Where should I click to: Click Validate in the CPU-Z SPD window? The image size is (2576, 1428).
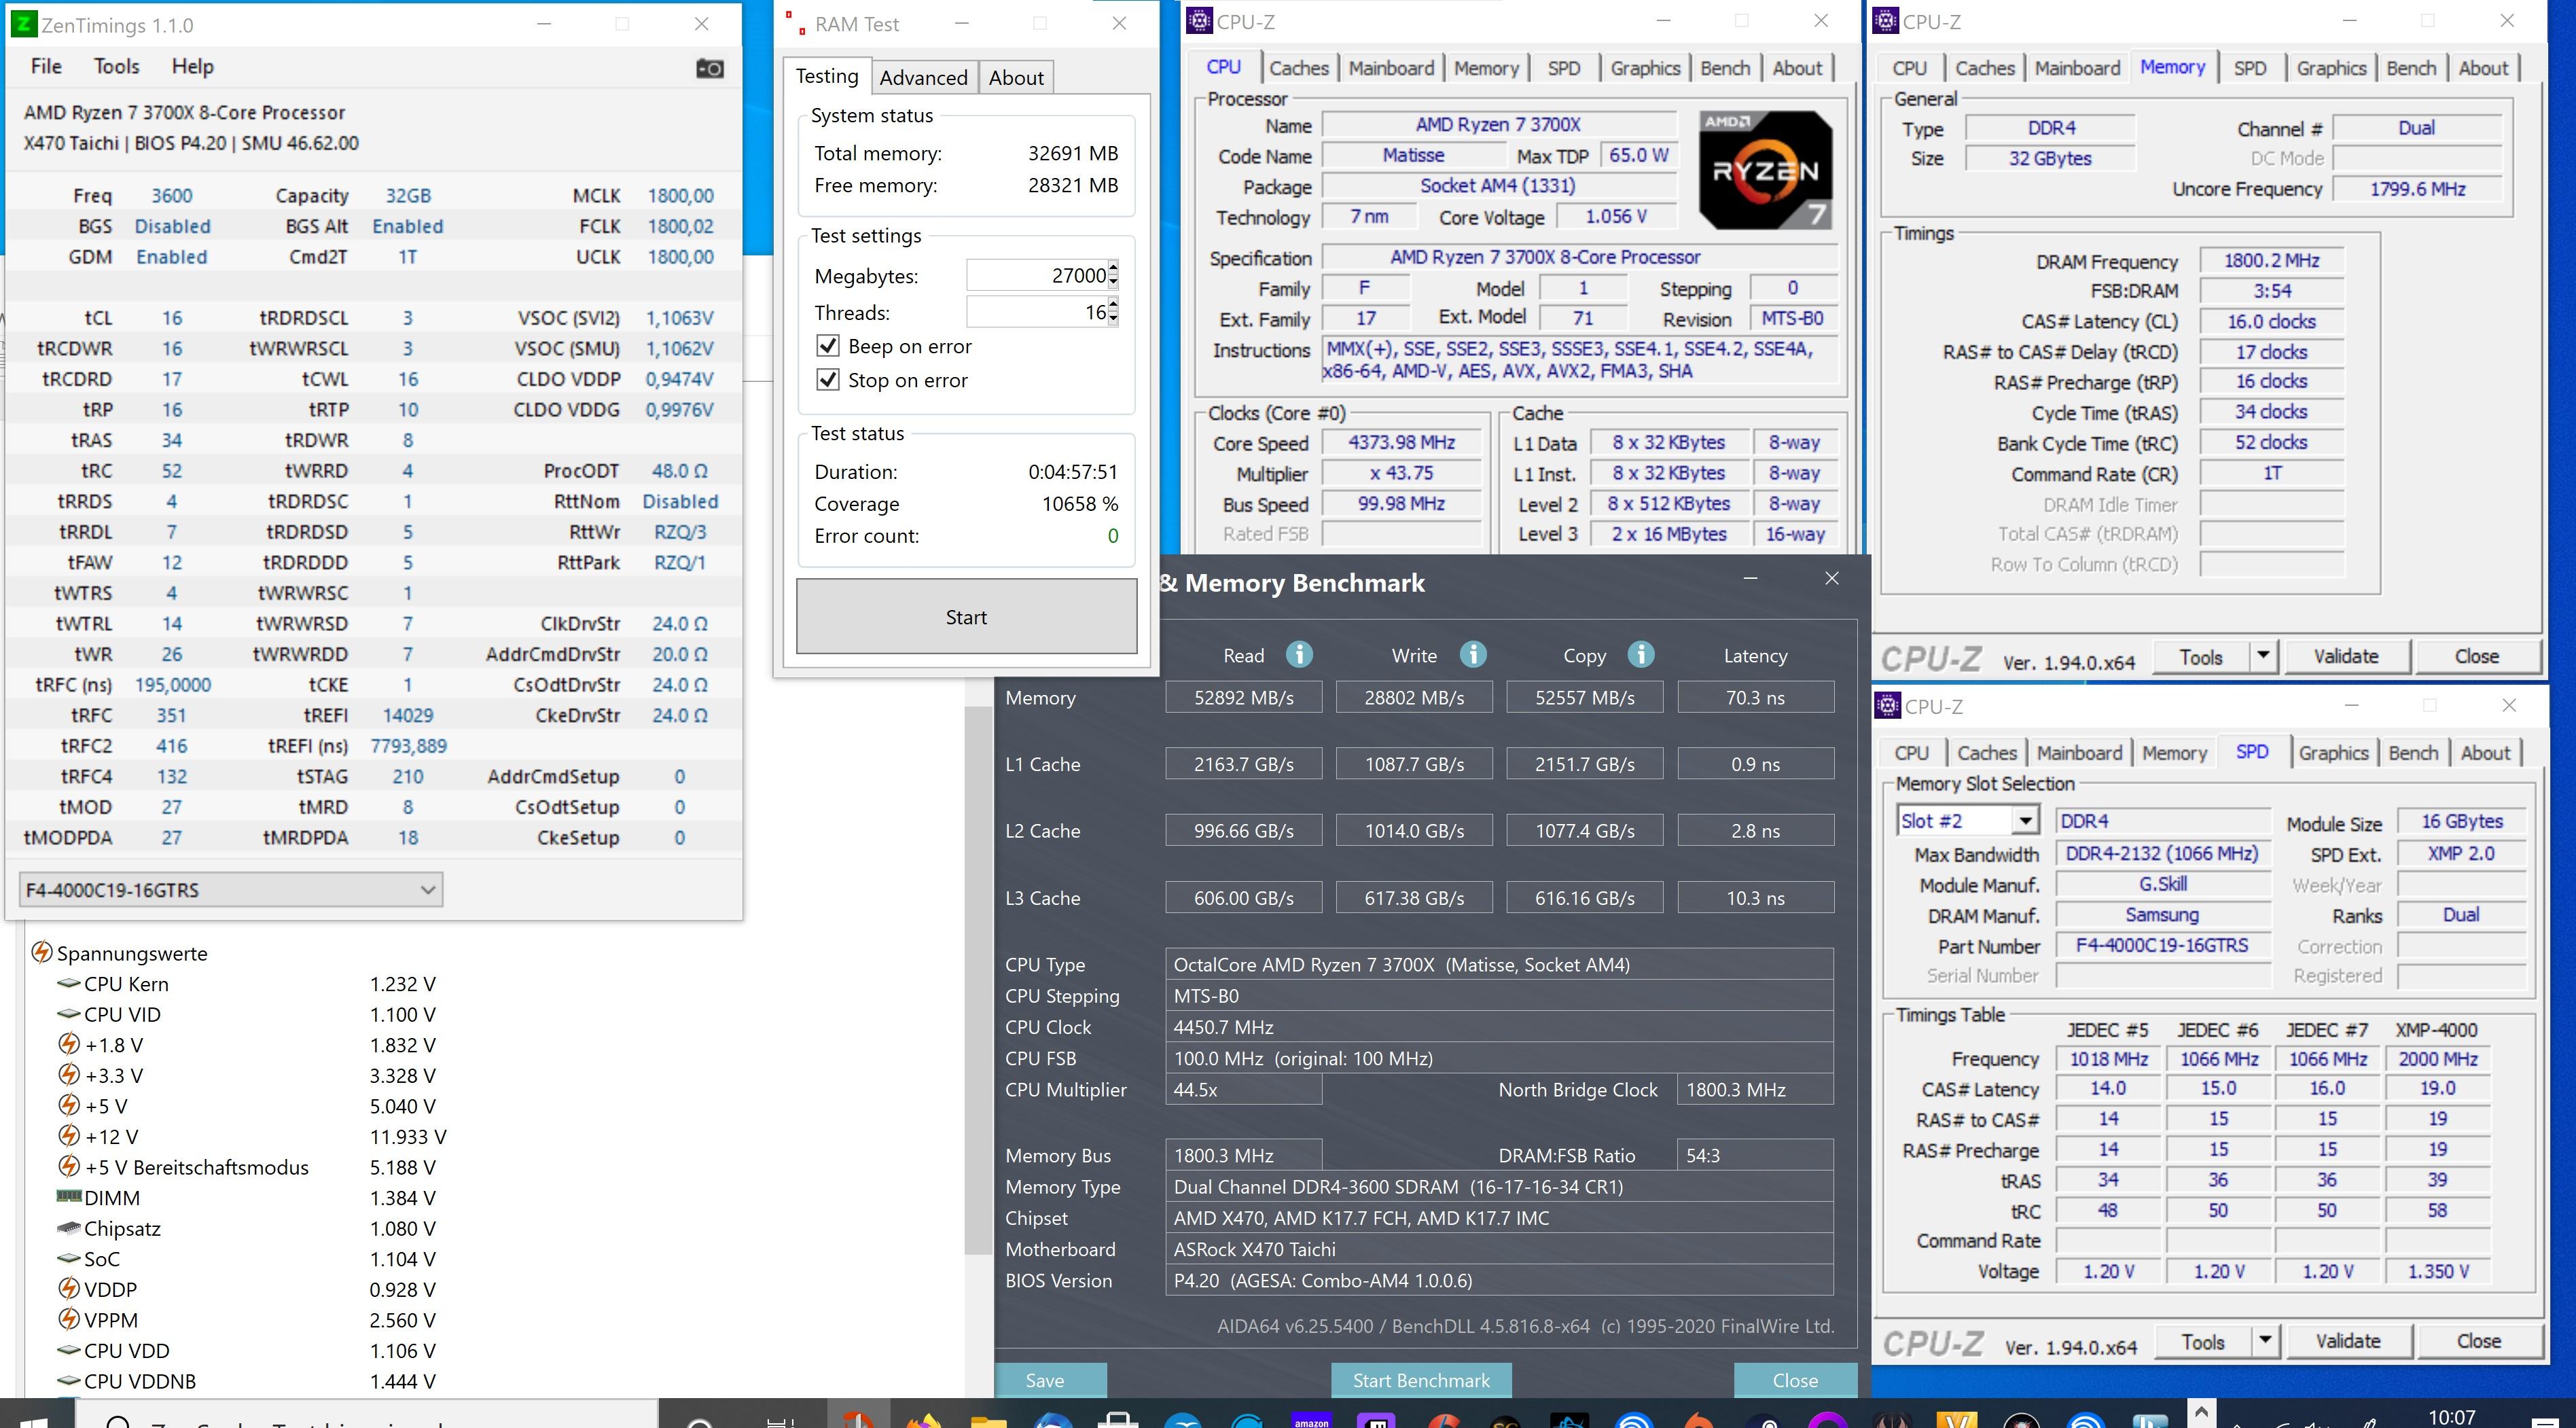pyautogui.click(x=2347, y=1341)
